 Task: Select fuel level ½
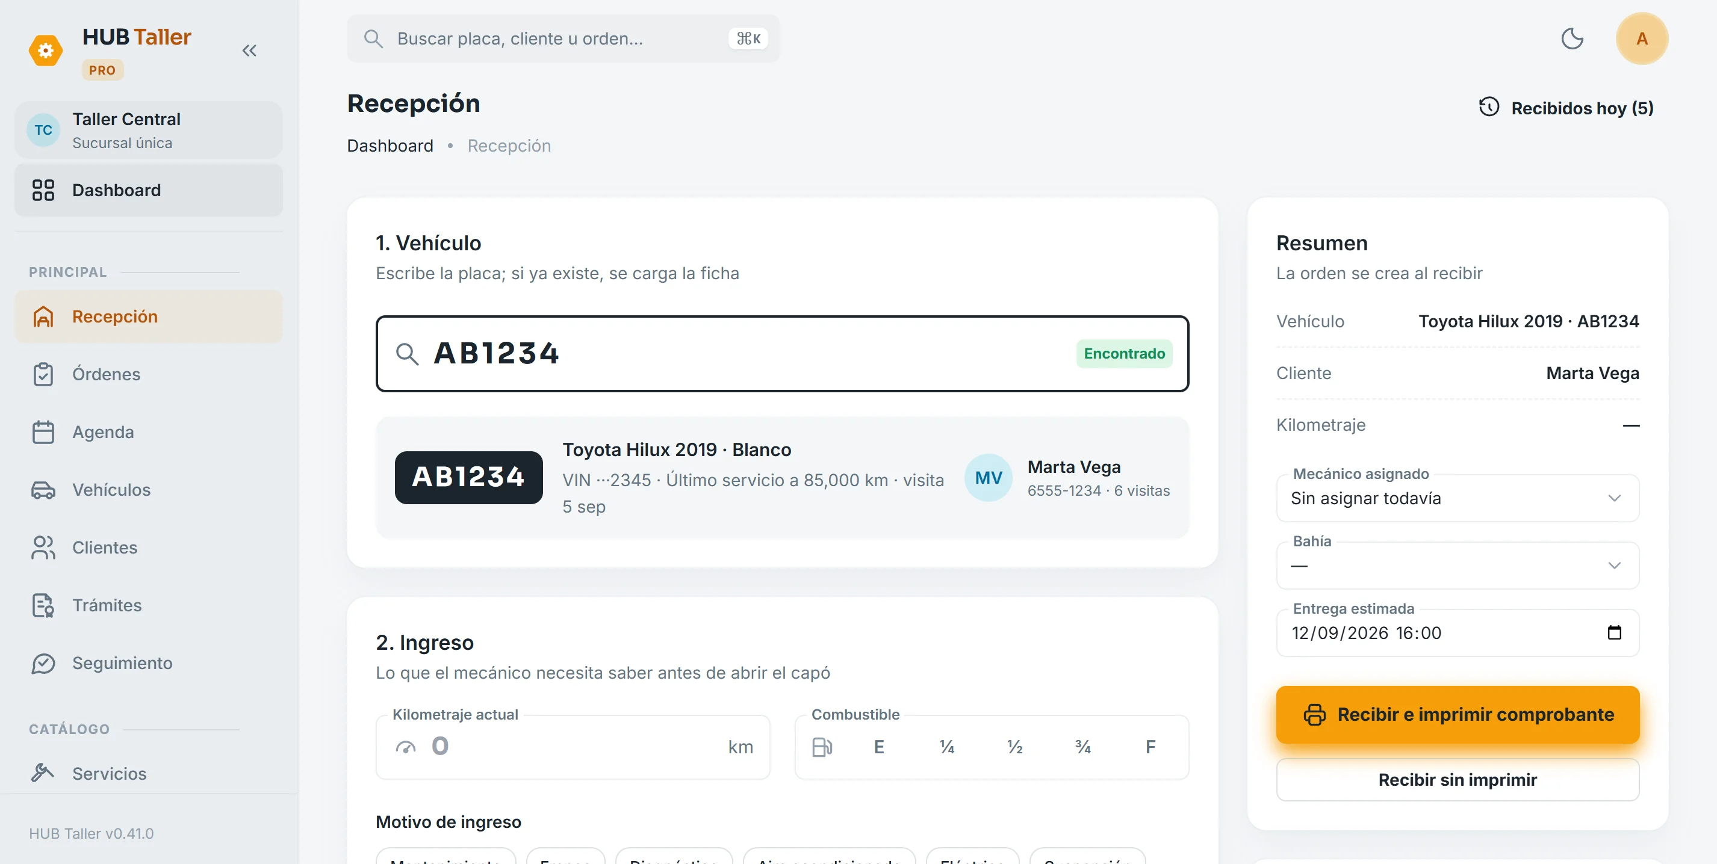[1014, 747]
